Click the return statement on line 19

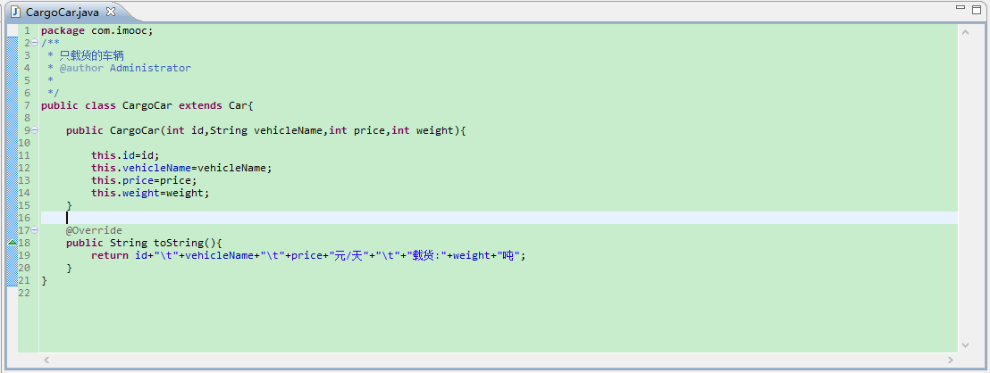click(x=308, y=255)
